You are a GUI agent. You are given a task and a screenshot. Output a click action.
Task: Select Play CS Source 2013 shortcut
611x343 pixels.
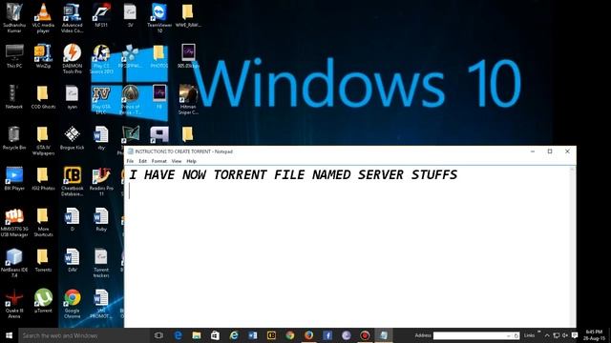tap(101, 59)
